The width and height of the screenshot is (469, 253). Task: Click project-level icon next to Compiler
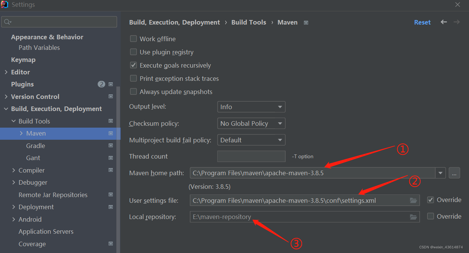click(x=111, y=170)
